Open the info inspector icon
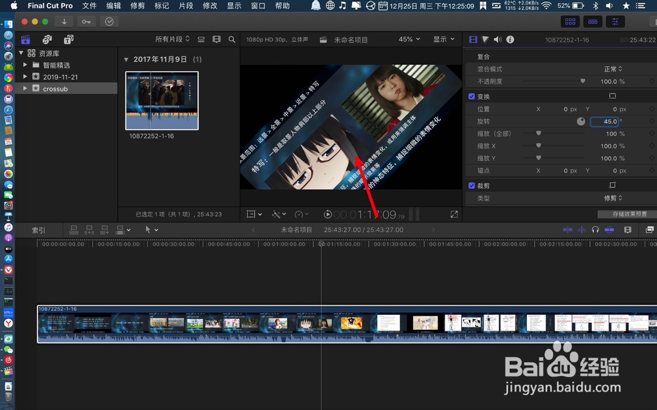 (510, 39)
